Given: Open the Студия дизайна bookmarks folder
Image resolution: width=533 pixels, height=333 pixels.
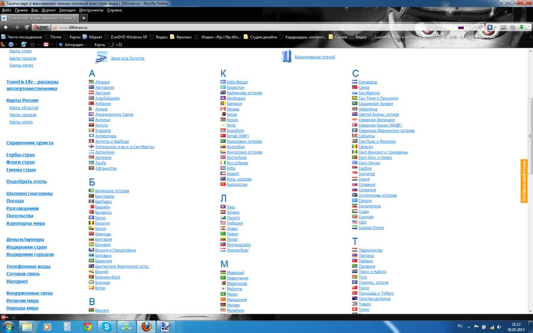Looking at the screenshot, I should [x=261, y=37].
